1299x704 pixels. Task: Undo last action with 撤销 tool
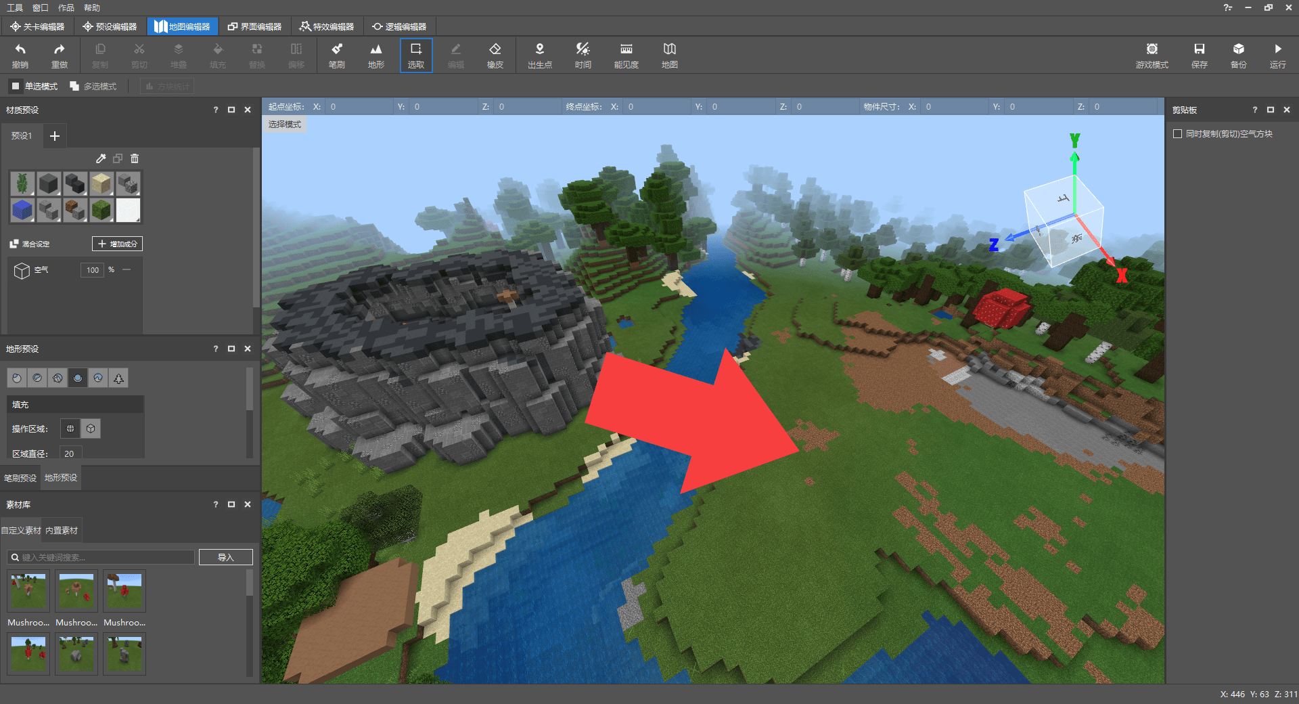coord(20,56)
